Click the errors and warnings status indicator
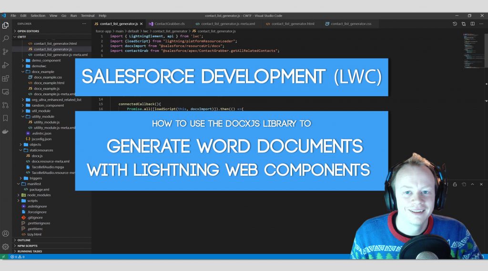The height and width of the screenshot is (271, 488). (x=18, y=257)
